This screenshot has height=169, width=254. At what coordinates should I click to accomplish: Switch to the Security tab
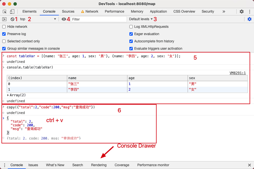click(x=208, y=12)
